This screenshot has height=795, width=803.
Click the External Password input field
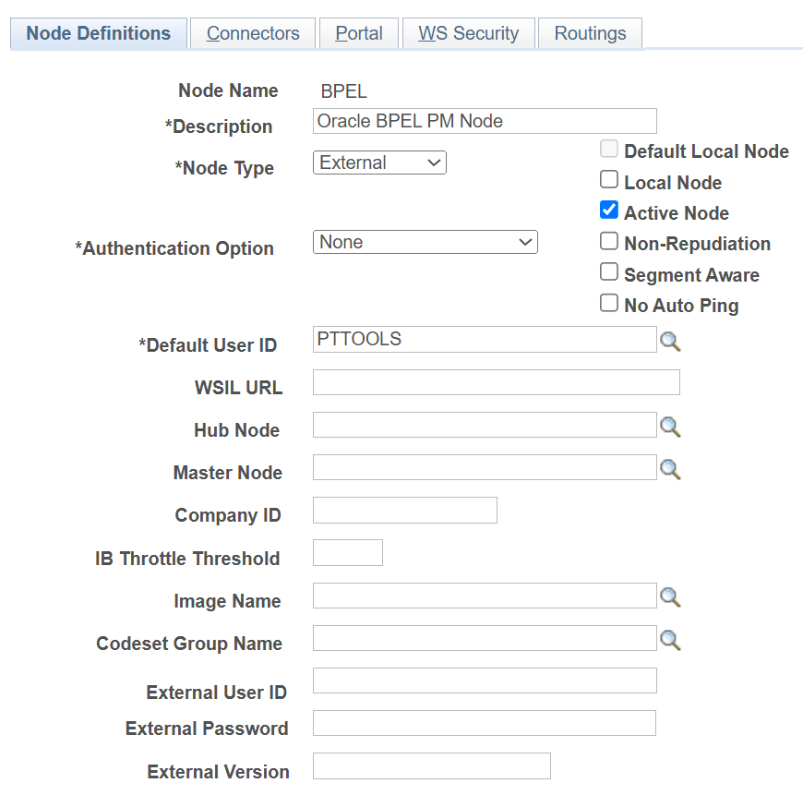[x=484, y=723]
